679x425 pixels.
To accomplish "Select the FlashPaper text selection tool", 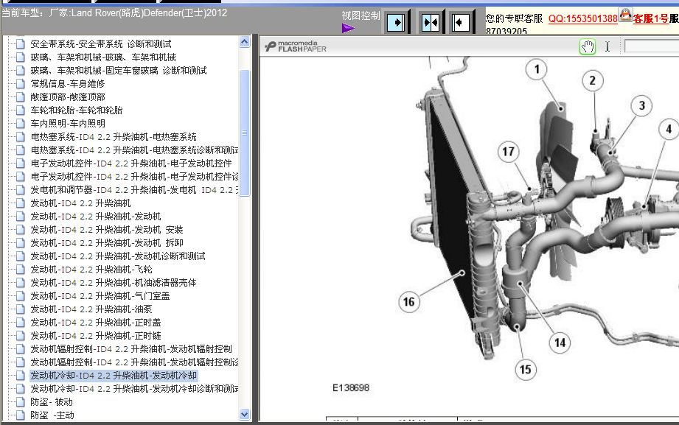I will click(607, 46).
